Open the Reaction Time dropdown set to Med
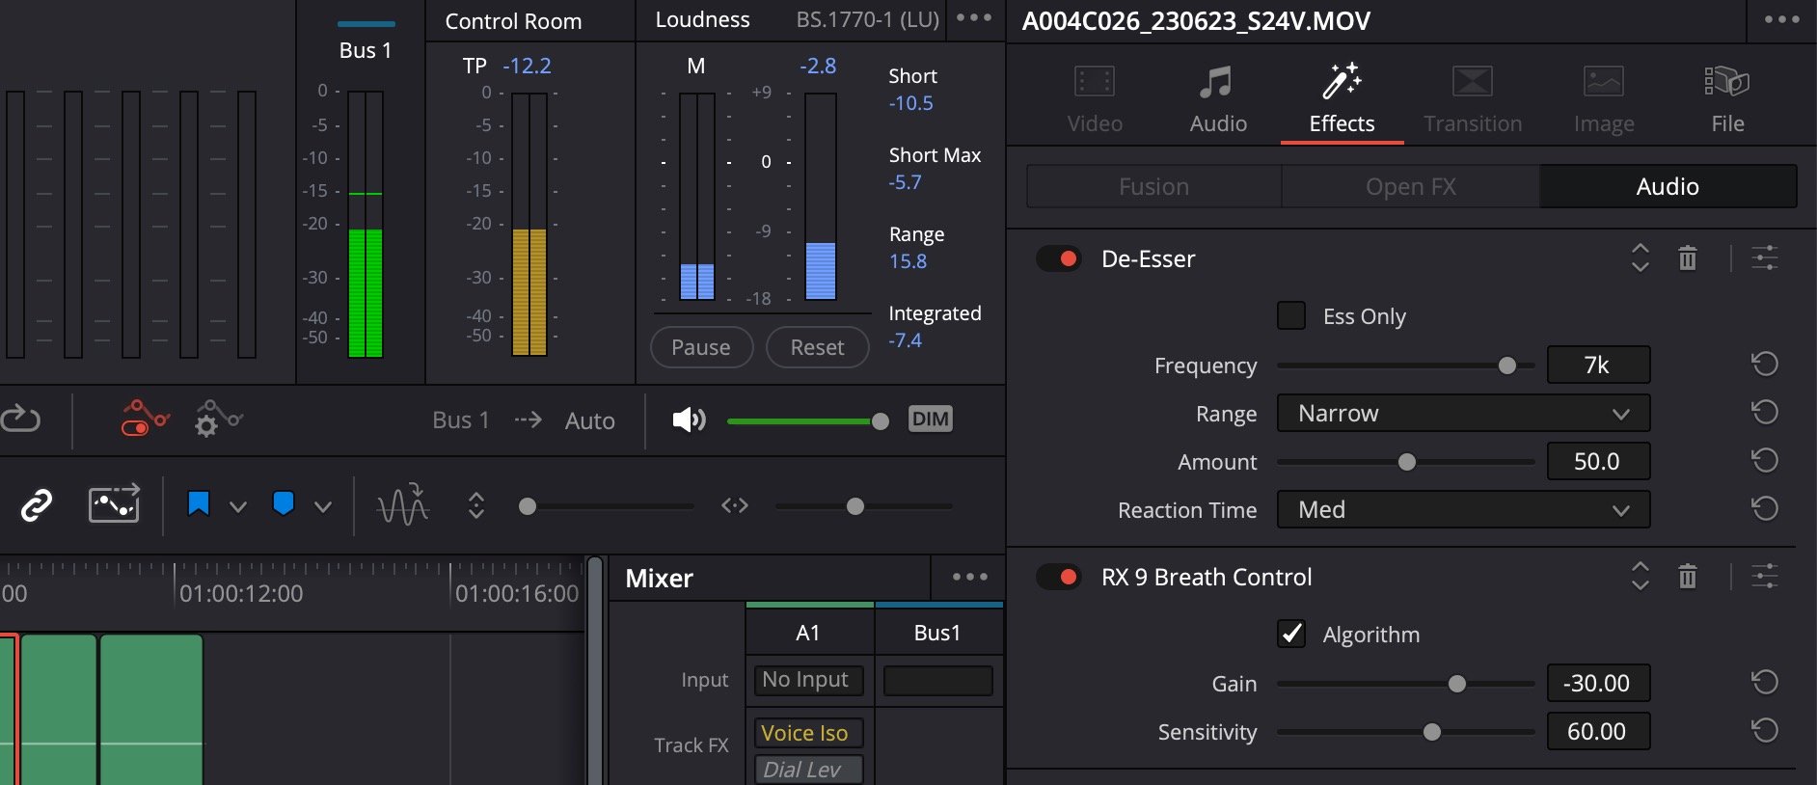Screen dimensions: 1817x785 tap(1463, 509)
